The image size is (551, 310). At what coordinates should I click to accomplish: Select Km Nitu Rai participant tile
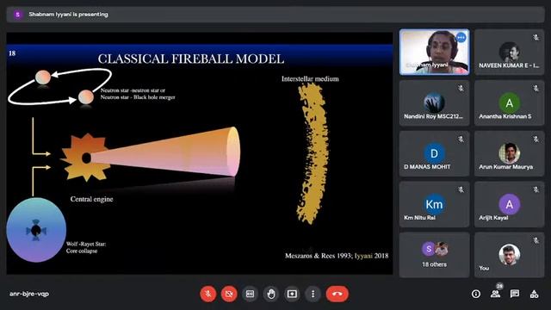coord(434,204)
